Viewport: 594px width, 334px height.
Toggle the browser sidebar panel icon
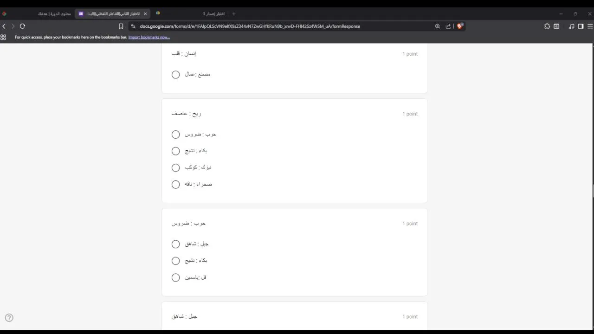pyautogui.click(x=581, y=26)
